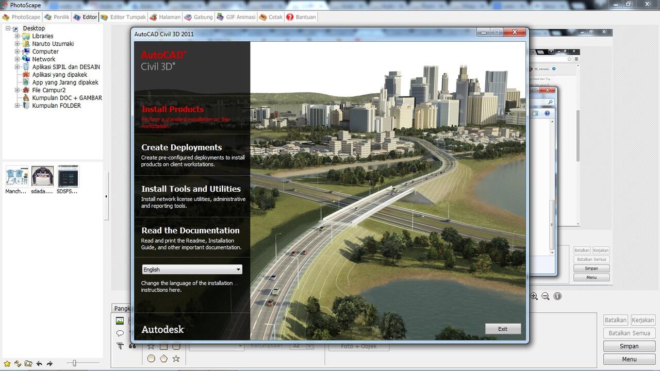Viewport: 660px width, 371px height.
Task: Select Aplikasi yang dipakek folder
Action: click(x=60, y=75)
